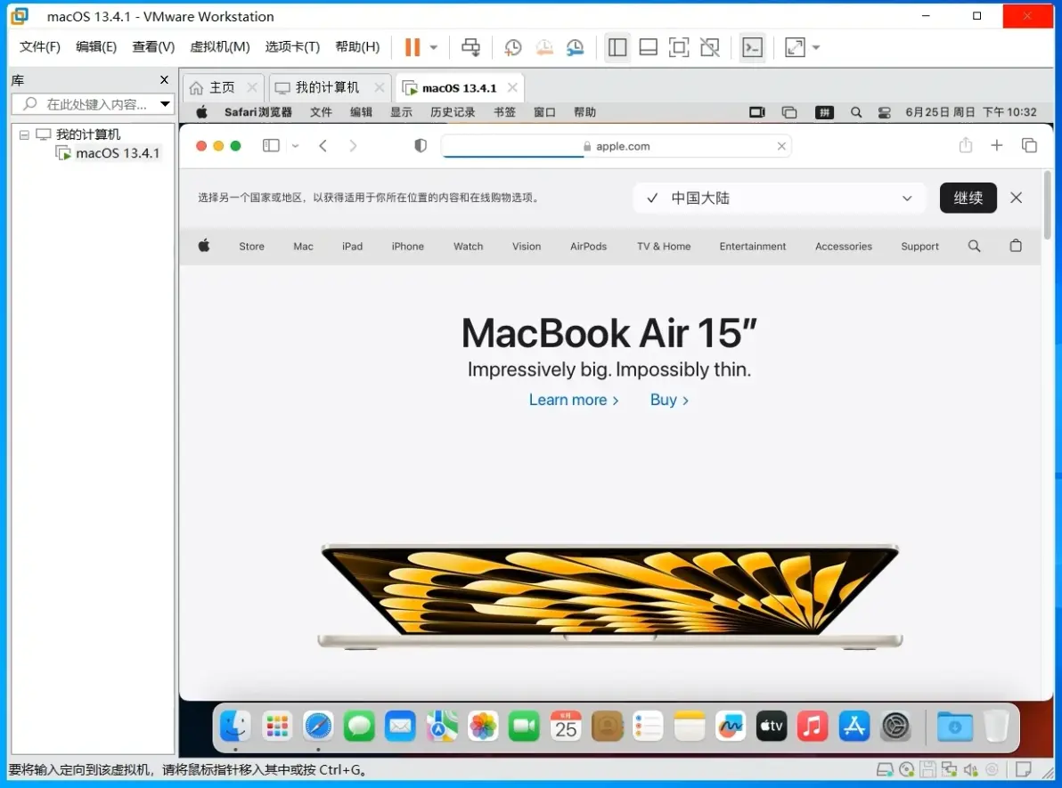Open the 查看(V) menu in VMware
1062x788 pixels.
(x=153, y=46)
